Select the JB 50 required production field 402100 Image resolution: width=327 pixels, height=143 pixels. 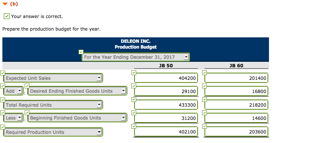166,131
